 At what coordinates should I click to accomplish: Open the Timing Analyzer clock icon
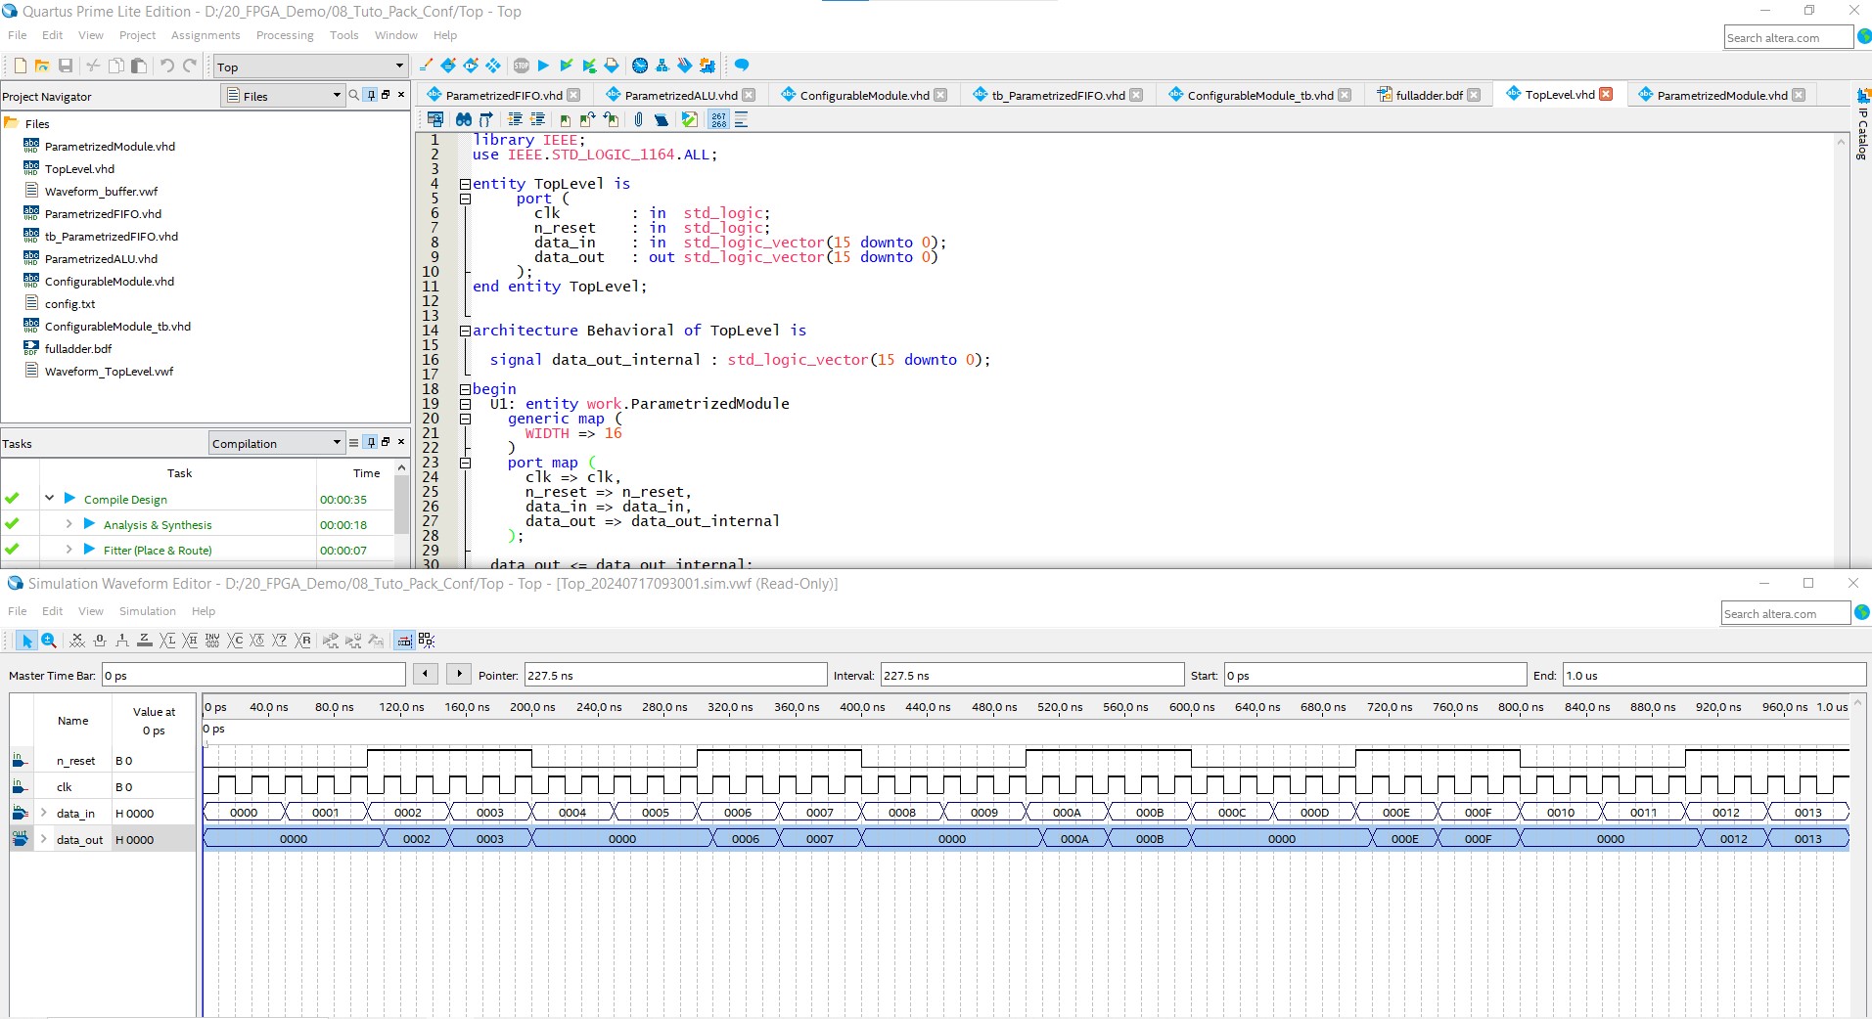(640, 66)
